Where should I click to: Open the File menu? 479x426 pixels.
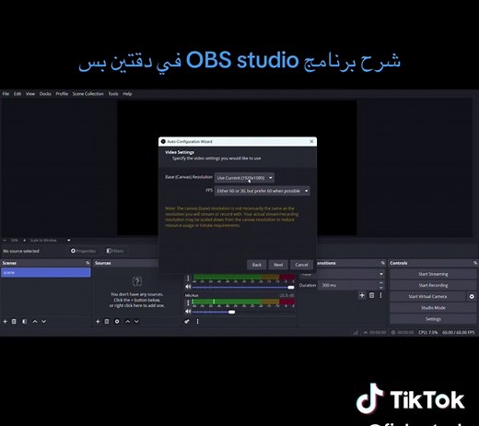(6, 94)
